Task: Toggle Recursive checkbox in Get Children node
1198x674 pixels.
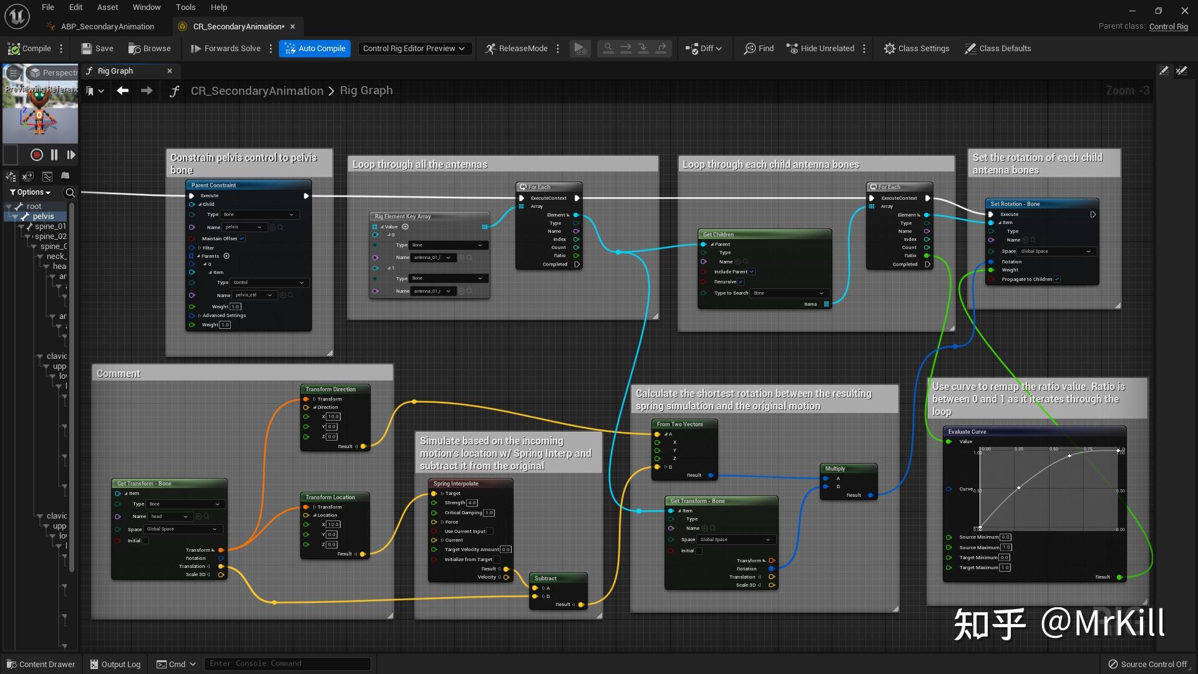Action: pyautogui.click(x=741, y=282)
